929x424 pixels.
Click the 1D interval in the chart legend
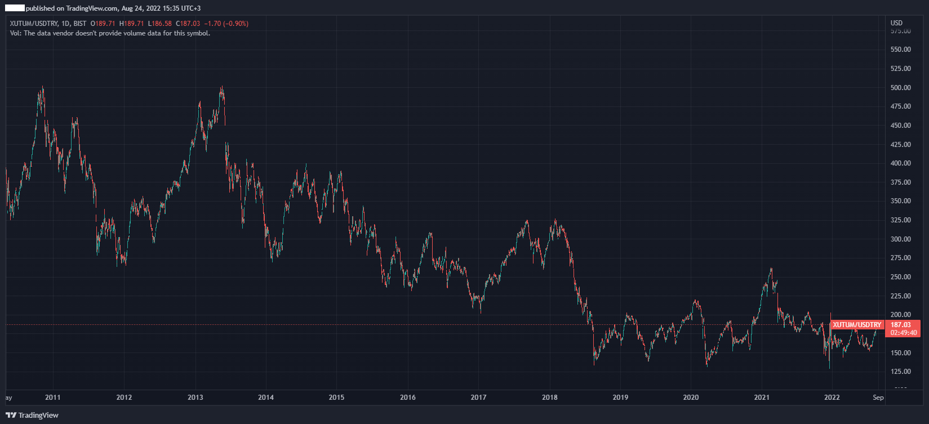tap(65, 24)
